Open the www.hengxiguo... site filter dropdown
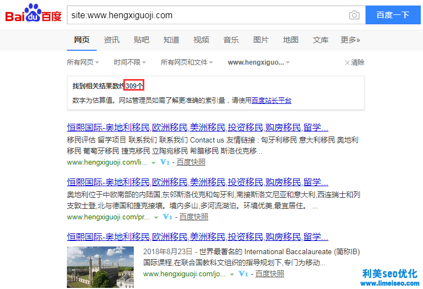The height and width of the screenshot is (289, 423). point(259,62)
